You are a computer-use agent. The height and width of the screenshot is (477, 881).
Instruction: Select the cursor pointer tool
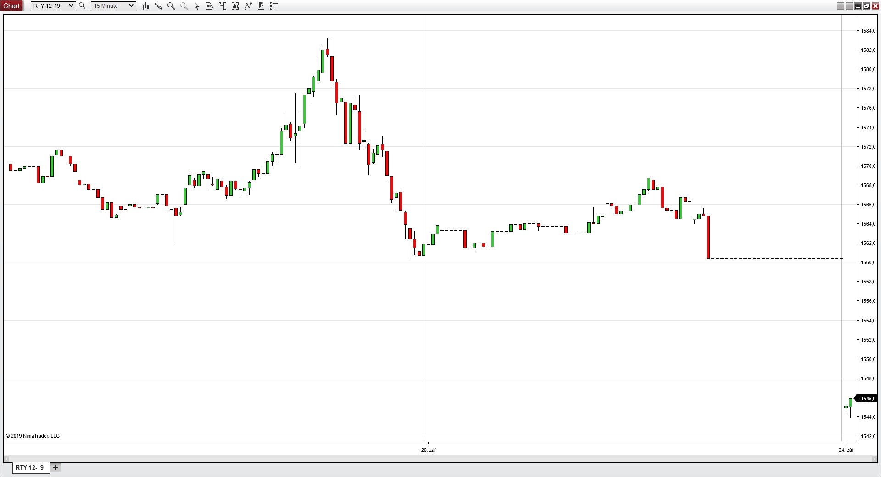click(197, 6)
